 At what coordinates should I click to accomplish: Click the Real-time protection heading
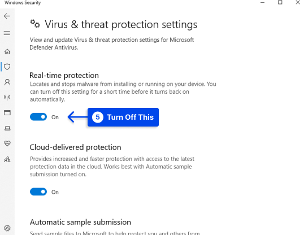(64, 76)
